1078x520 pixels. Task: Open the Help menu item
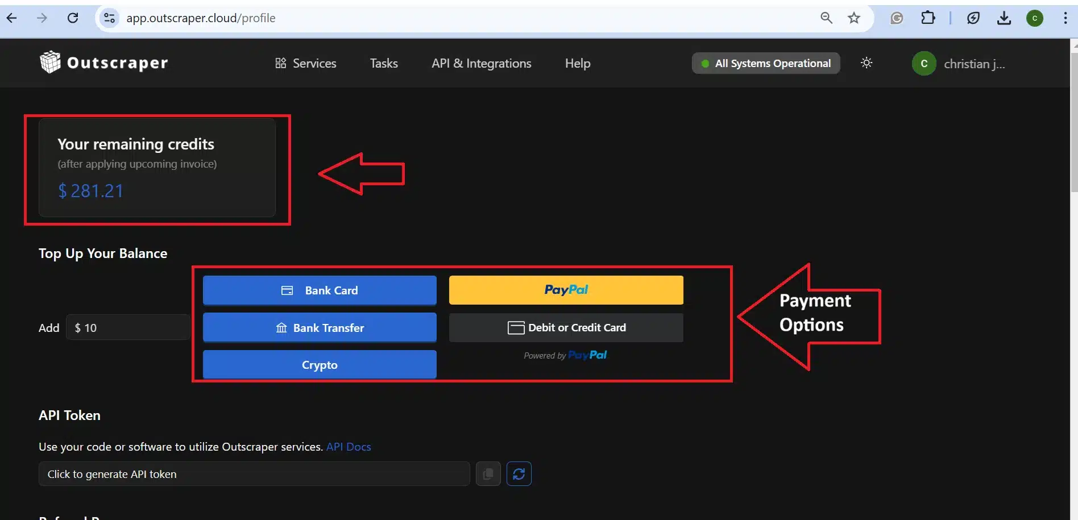click(577, 63)
